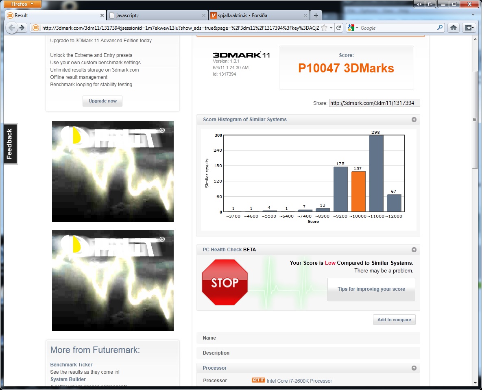Open the search engine selector dropdown
Screen dimensions: 482x390
tap(353, 28)
